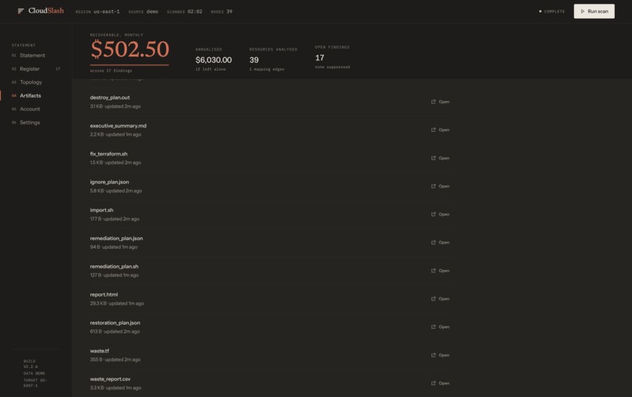This screenshot has width=632, height=397.
Task: Click open icon for restoration_plan.json
Action: click(x=434, y=327)
